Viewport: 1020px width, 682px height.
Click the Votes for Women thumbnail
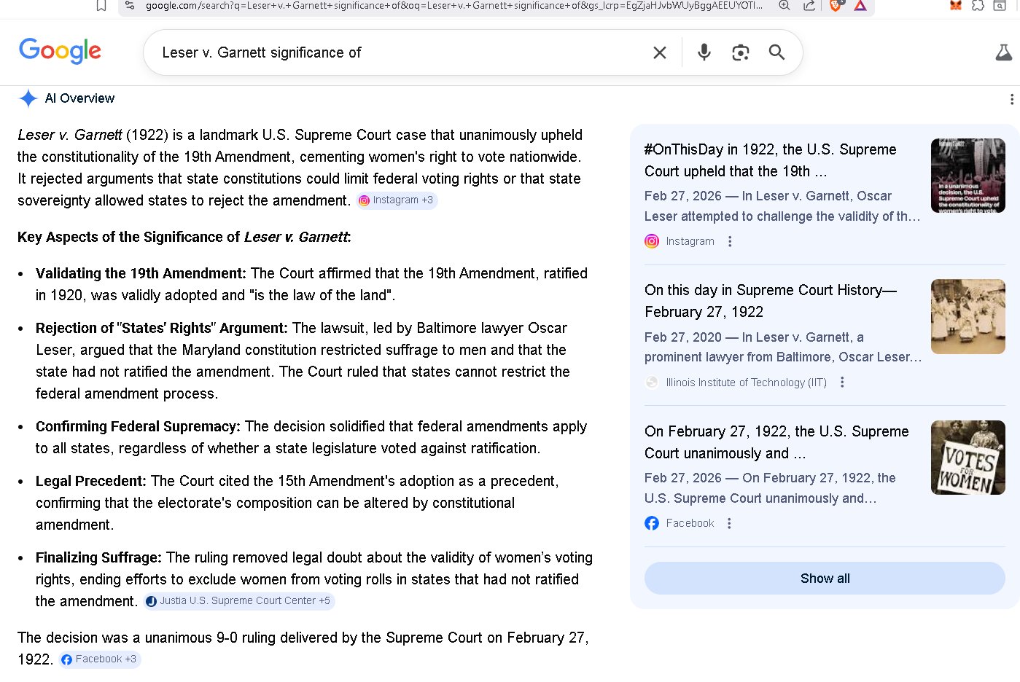click(x=968, y=458)
